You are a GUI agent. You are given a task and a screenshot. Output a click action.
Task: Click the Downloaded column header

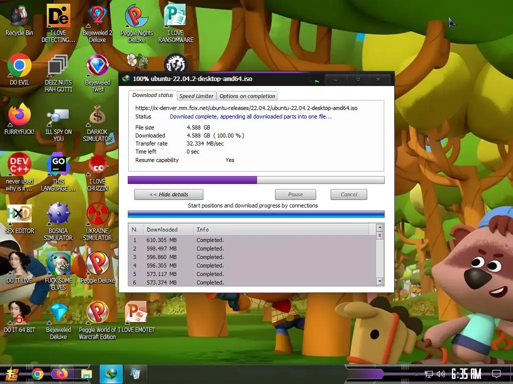pos(168,229)
